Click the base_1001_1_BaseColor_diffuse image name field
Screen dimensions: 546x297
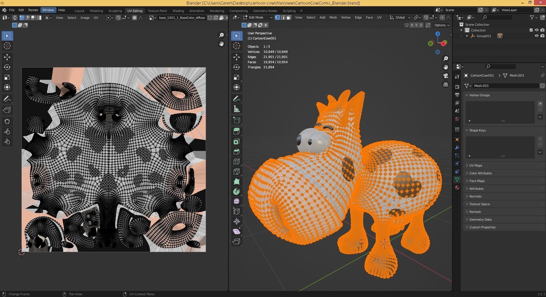tap(182, 18)
